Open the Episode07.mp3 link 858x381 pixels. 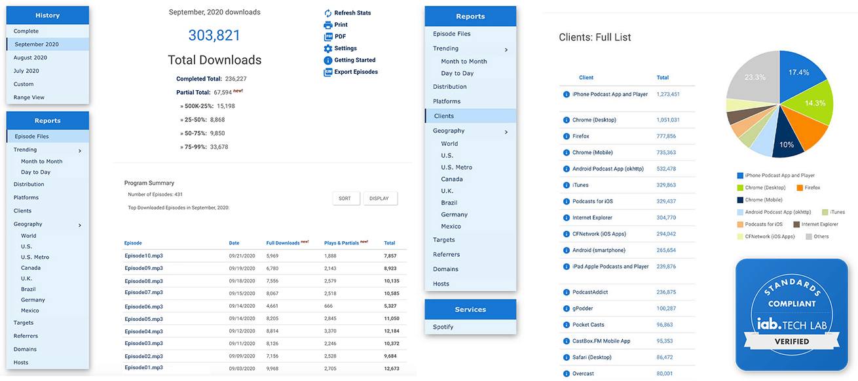tap(143, 293)
